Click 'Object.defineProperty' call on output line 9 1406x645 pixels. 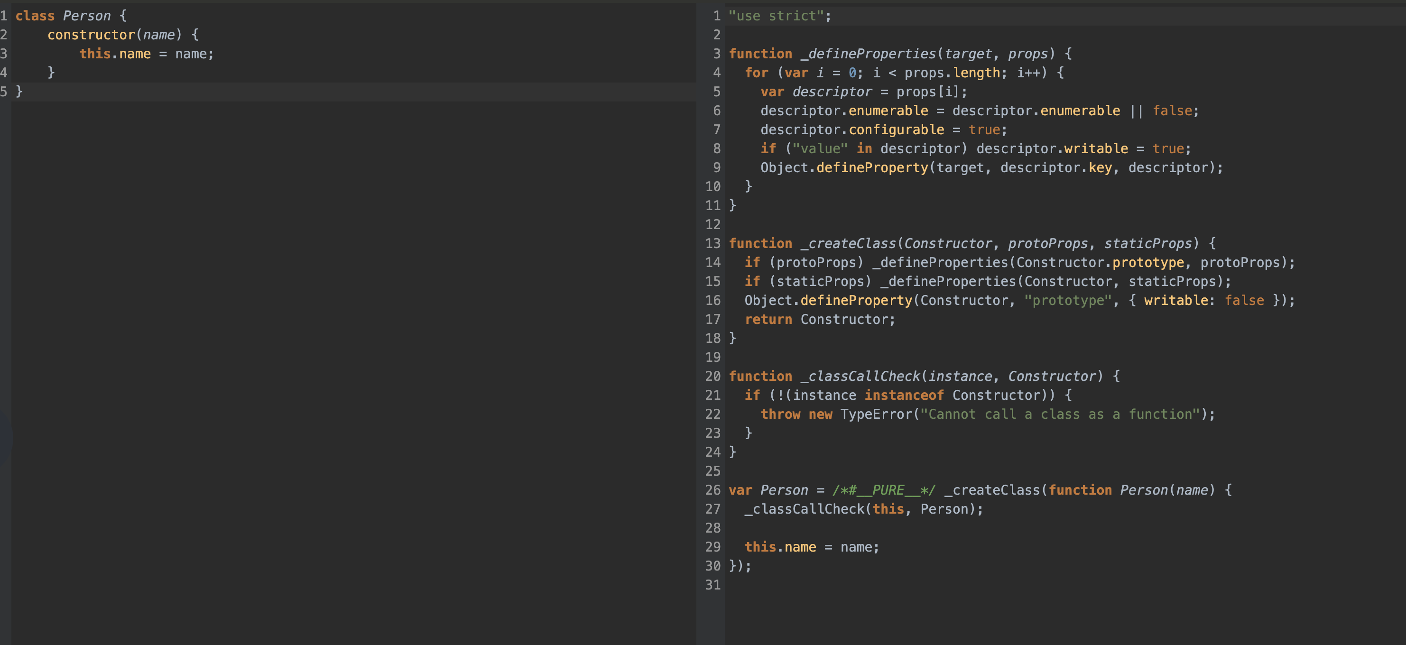click(844, 168)
